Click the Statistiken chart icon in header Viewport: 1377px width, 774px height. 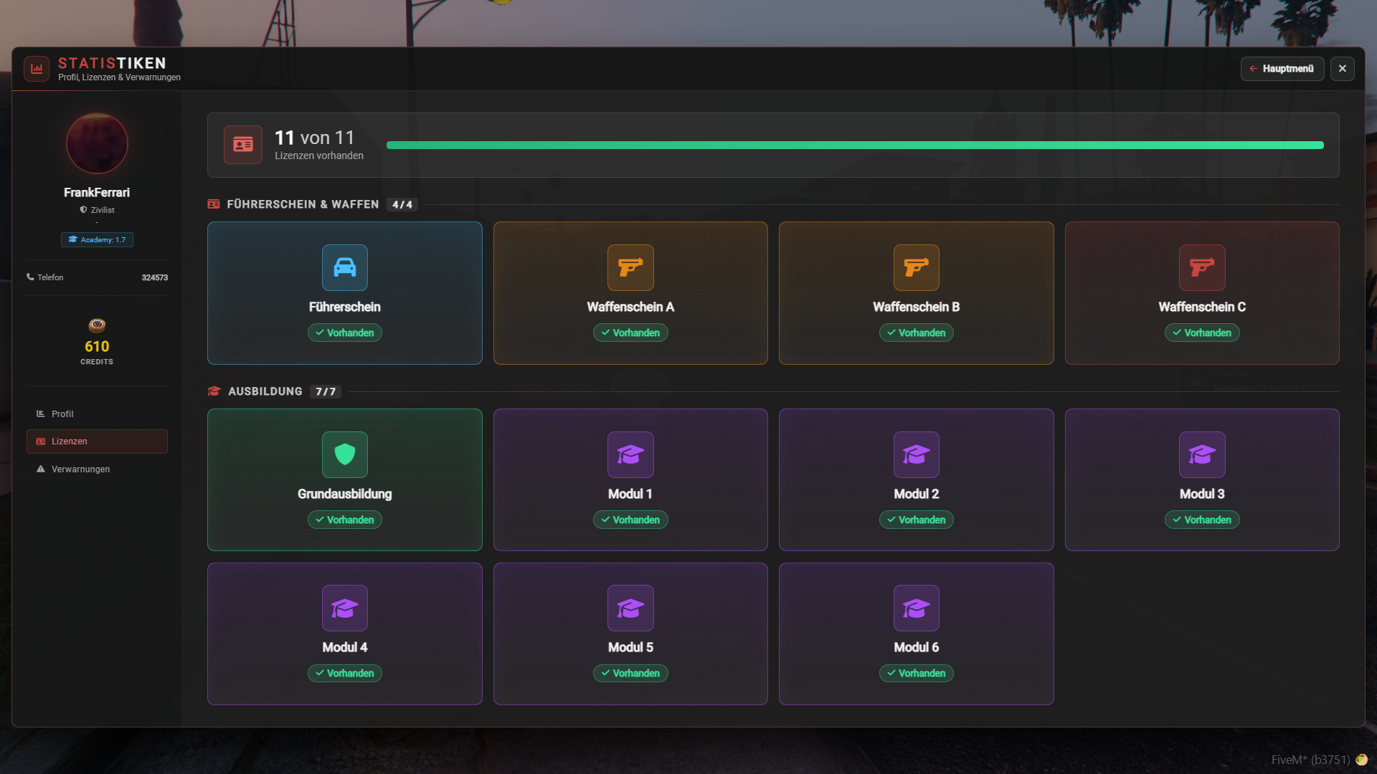click(x=37, y=69)
